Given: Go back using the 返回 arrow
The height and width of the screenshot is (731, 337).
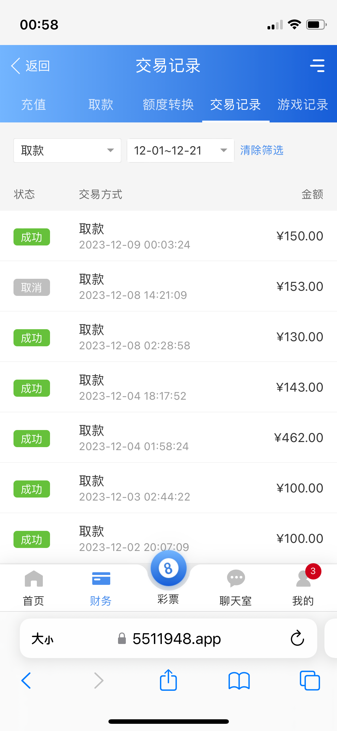Looking at the screenshot, I should point(30,66).
